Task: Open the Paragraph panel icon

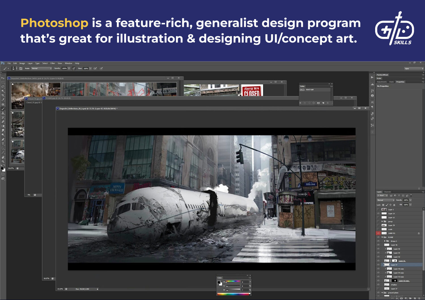Action: pyautogui.click(x=372, y=107)
